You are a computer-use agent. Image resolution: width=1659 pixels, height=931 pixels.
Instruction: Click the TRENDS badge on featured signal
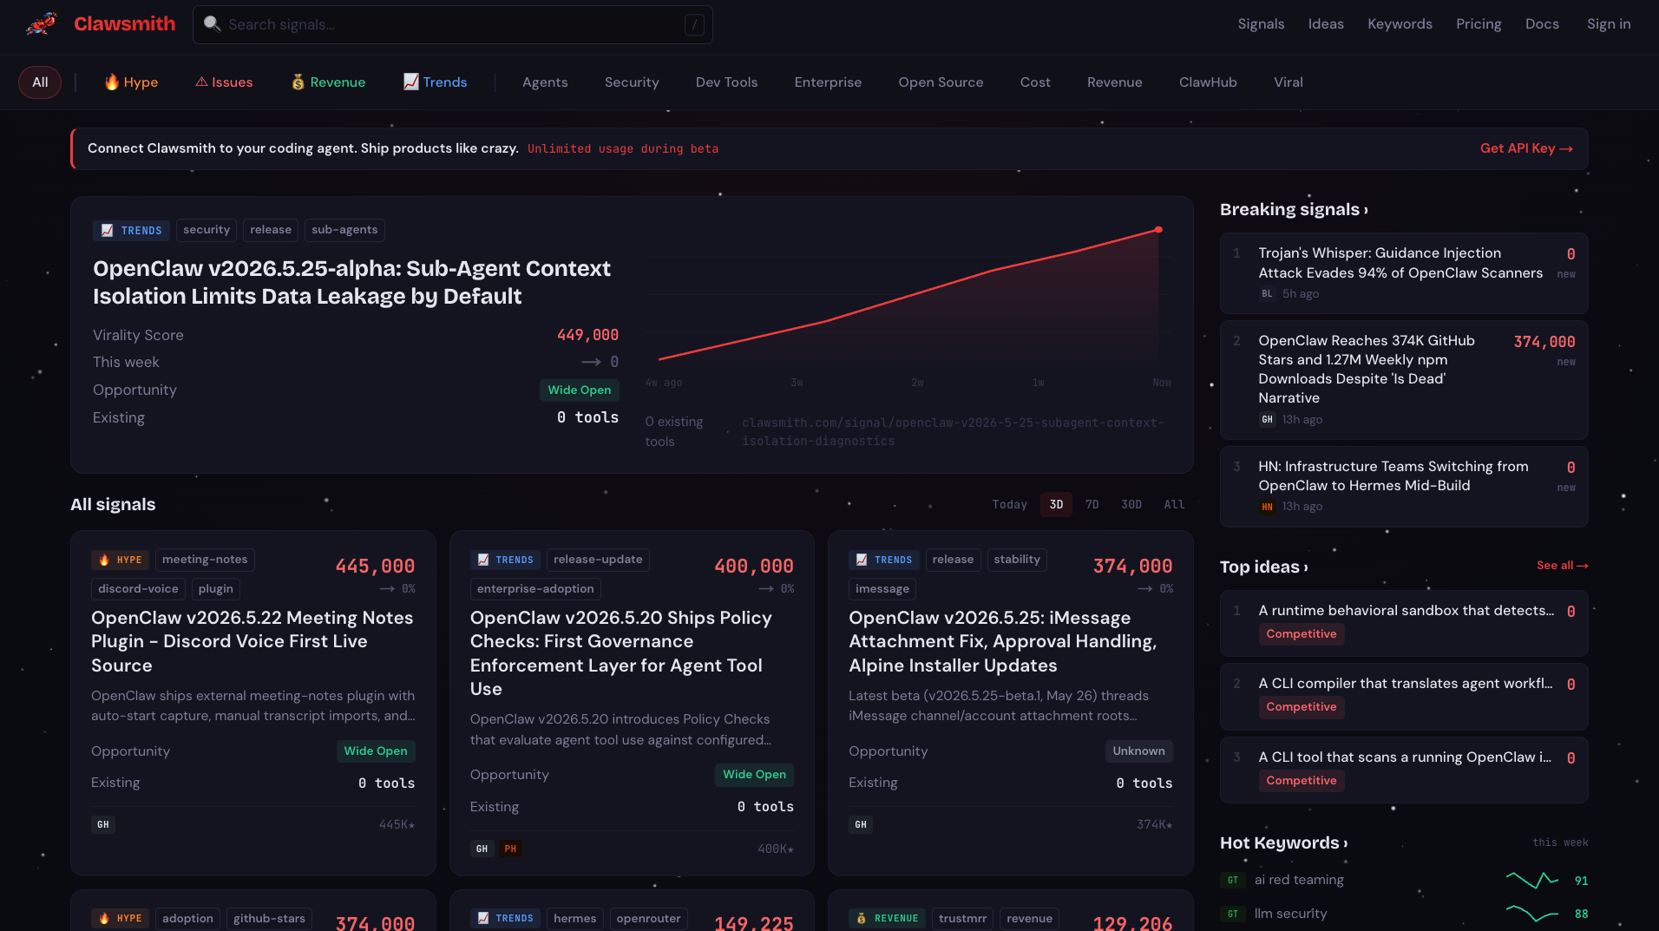point(132,230)
